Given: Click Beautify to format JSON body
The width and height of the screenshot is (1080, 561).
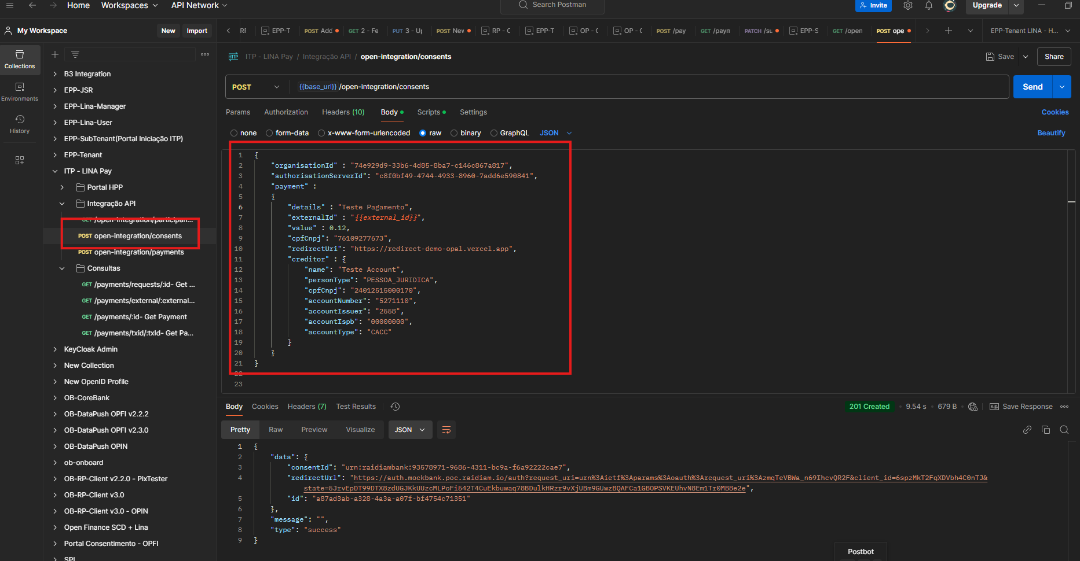Looking at the screenshot, I should point(1051,133).
